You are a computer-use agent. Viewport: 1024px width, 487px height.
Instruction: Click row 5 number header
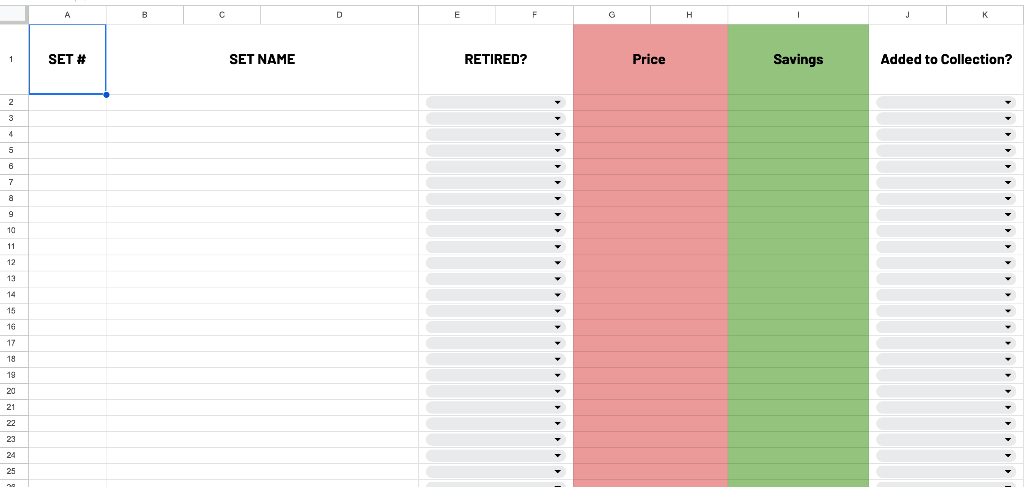click(x=11, y=151)
